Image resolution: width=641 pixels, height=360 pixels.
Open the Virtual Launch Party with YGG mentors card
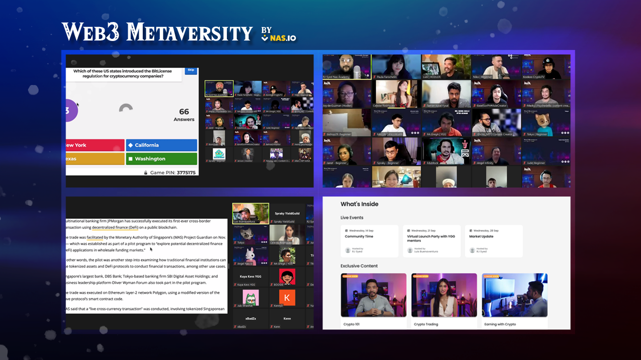coord(432,241)
